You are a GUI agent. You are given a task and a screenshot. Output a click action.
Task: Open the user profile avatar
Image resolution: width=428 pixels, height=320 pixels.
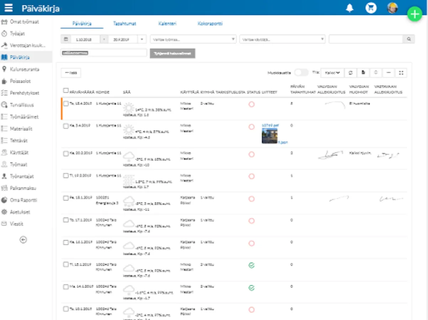(392, 8)
